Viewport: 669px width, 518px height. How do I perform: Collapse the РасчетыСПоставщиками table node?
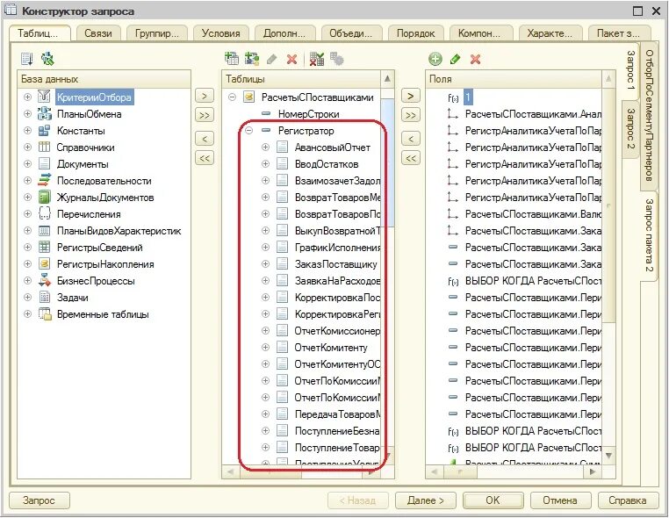coord(232,97)
